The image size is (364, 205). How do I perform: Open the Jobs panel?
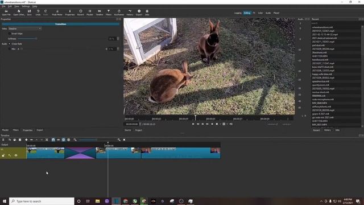pyautogui.click(x=147, y=13)
